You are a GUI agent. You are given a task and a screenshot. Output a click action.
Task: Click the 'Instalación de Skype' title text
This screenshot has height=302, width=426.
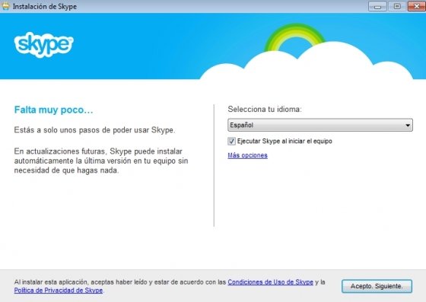pyautogui.click(x=45, y=7)
